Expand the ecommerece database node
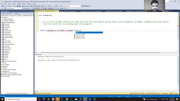Screen dimensions: 180x101 pyautogui.click(x=1, y=41)
